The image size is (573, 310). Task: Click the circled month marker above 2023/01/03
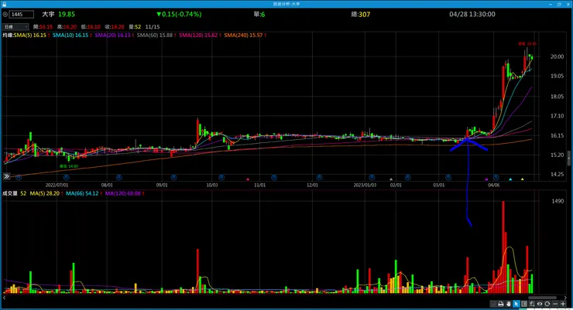[372, 177]
